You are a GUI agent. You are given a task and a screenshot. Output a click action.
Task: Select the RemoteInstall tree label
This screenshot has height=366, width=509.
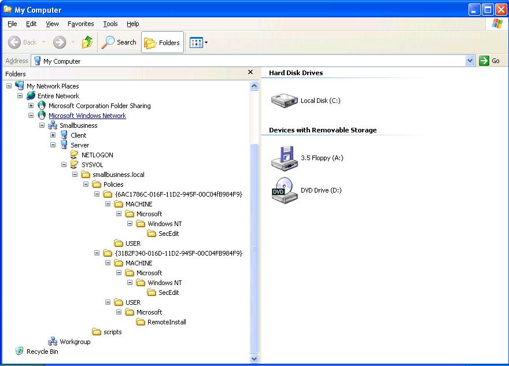(167, 322)
